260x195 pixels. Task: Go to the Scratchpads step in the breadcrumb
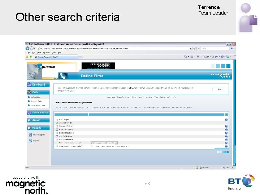click(146, 88)
